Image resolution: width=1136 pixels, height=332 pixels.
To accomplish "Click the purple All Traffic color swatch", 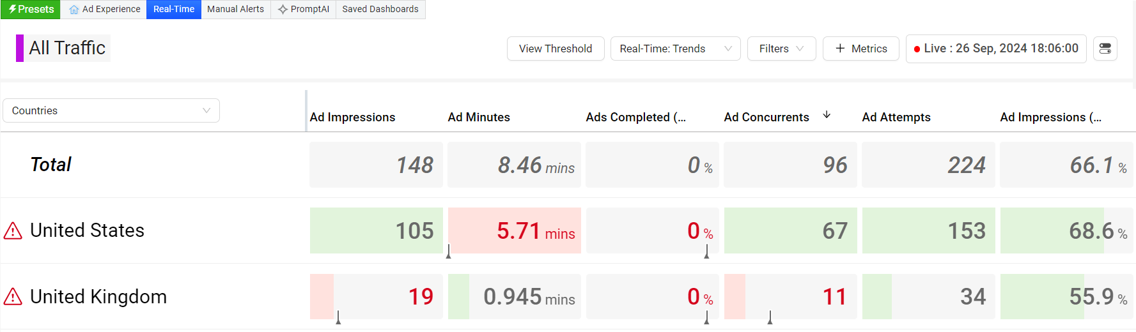I will [20, 48].
